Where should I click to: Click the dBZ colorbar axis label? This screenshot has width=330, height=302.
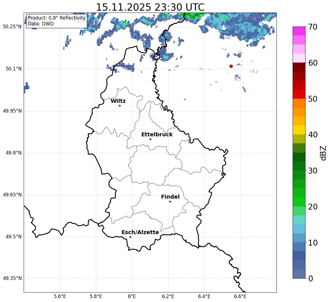point(323,153)
